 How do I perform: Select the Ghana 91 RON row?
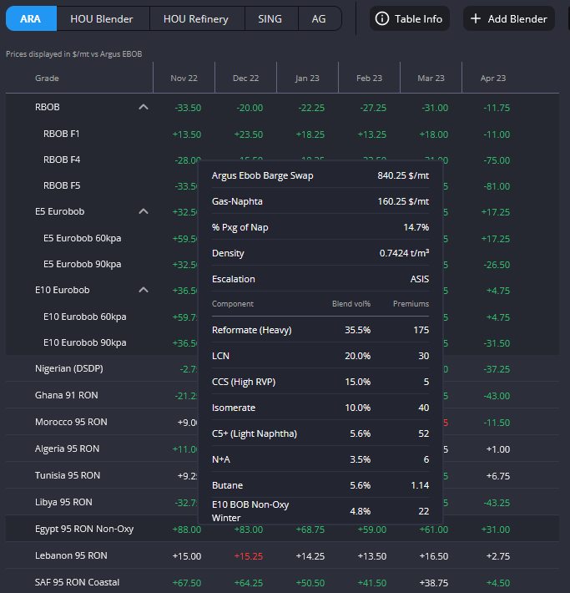click(x=67, y=395)
